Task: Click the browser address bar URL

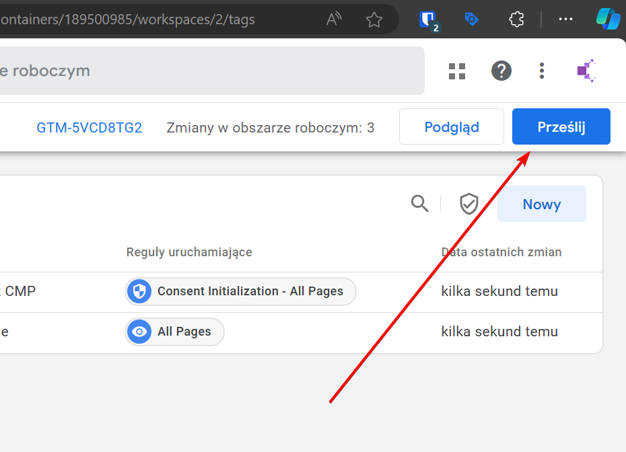Action: click(127, 19)
